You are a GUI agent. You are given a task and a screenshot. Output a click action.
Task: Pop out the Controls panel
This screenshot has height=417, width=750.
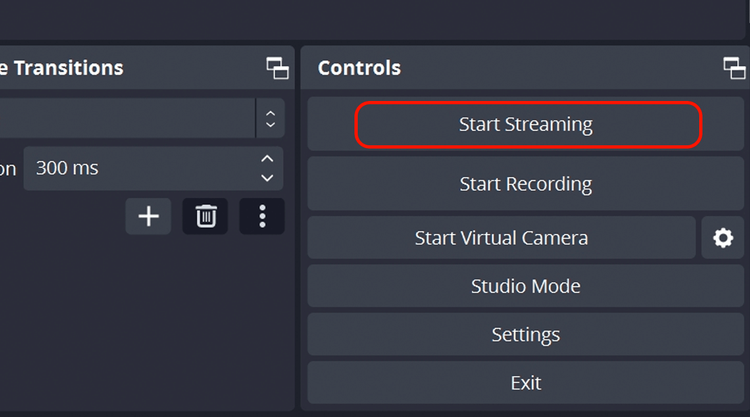pyautogui.click(x=735, y=67)
